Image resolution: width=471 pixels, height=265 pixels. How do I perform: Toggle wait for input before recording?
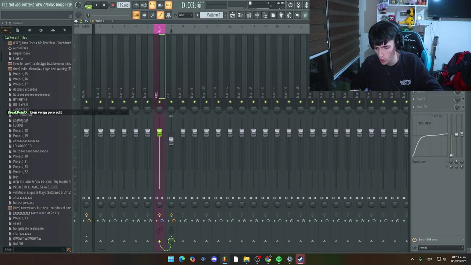pyautogui.click(x=144, y=5)
